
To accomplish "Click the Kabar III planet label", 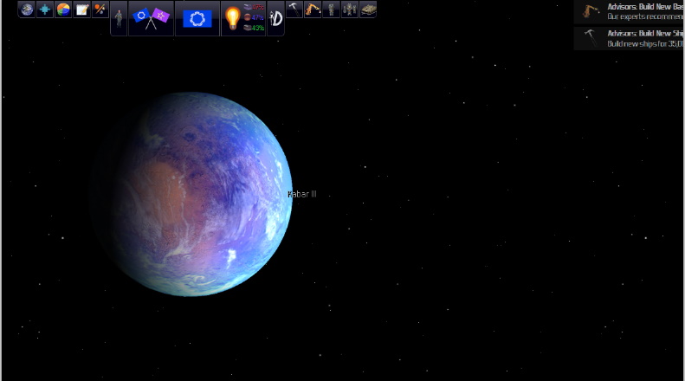I will 302,194.
